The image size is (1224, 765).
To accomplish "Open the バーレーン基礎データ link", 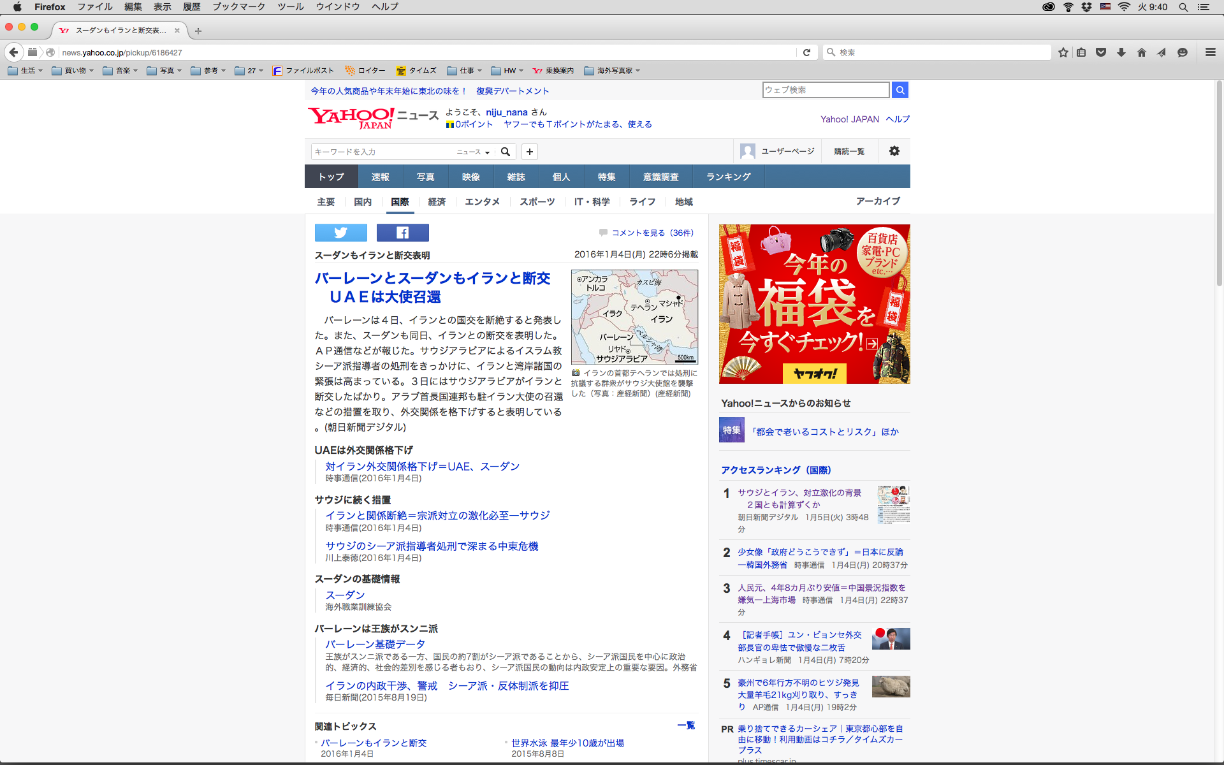I will (375, 644).
